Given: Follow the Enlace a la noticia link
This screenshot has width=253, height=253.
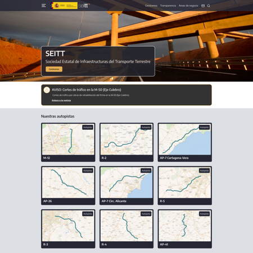Looking at the screenshot, I should 61,101.
